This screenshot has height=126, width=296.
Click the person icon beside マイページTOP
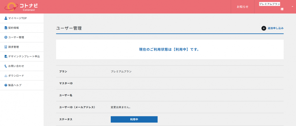6,18
